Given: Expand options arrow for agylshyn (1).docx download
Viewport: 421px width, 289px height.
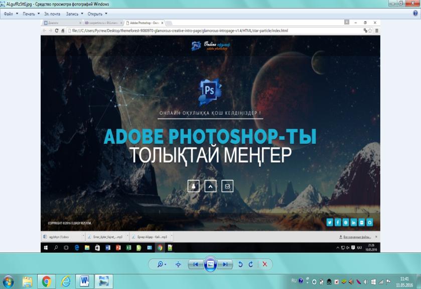Looking at the screenshot, I should click(x=83, y=236).
